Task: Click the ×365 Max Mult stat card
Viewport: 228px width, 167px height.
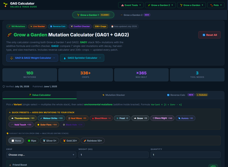Action: pos(141,75)
